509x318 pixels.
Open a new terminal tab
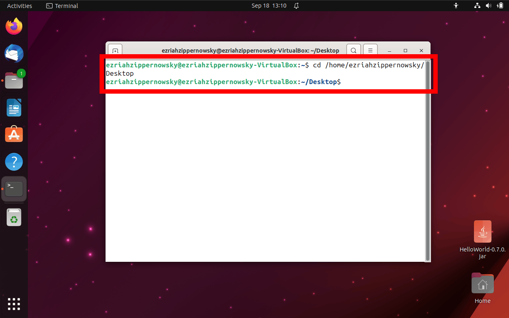[x=115, y=50]
